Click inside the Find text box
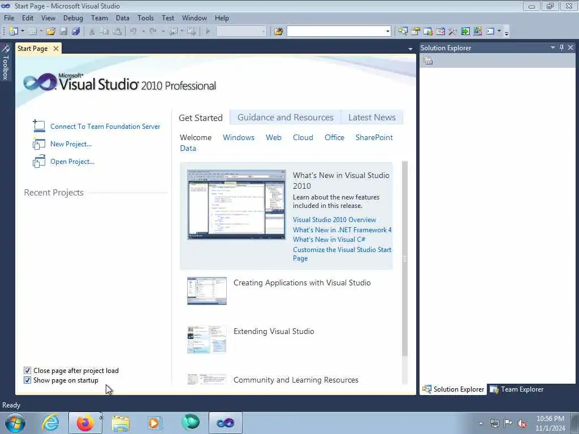Image resolution: width=579 pixels, height=434 pixels. coord(336,32)
